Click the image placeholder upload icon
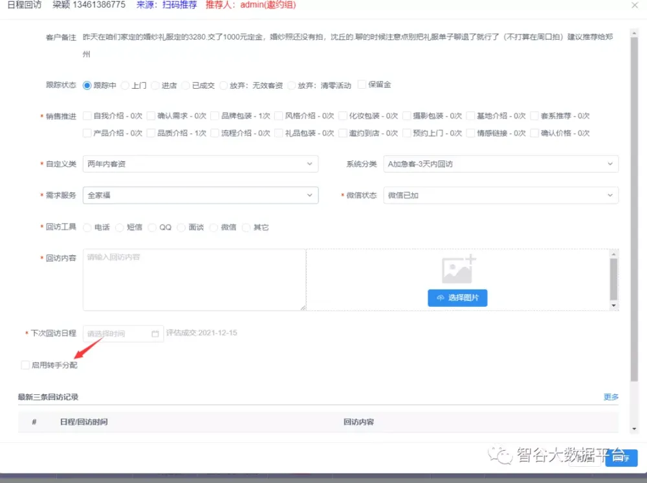This screenshot has height=483, width=647. point(459,269)
